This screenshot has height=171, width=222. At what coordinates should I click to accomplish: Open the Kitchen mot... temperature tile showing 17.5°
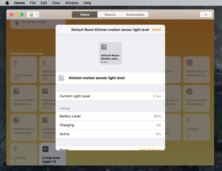tap(196, 99)
